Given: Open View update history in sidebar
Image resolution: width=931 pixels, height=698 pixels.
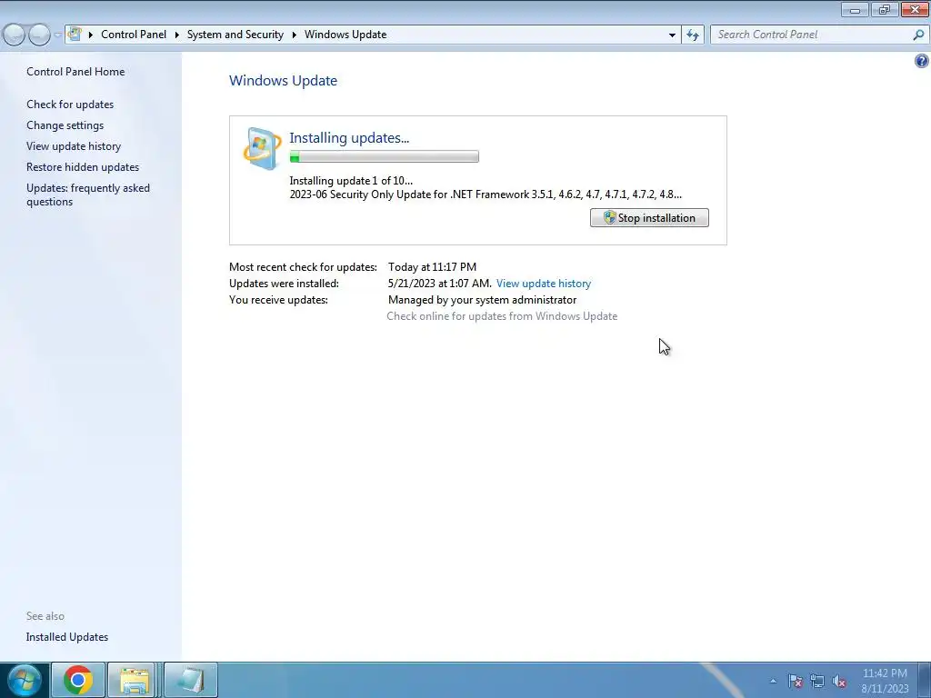Looking at the screenshot, I should pos(74,146).
